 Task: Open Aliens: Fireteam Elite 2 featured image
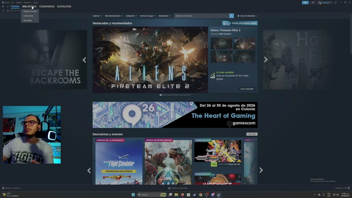click(150, 60)
